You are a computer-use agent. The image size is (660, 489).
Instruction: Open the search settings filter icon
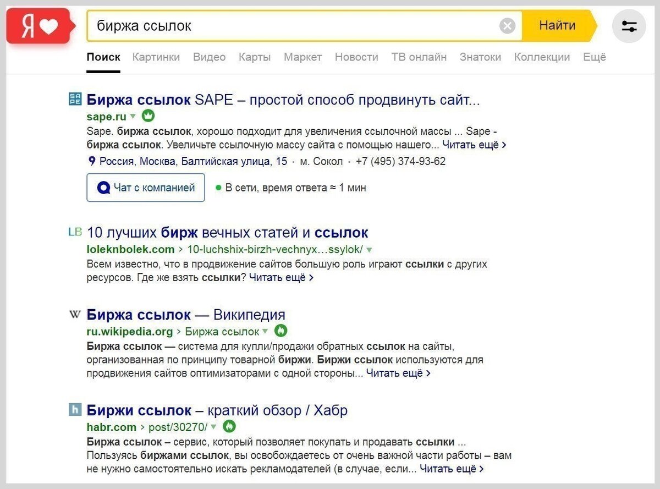(629, 26)
